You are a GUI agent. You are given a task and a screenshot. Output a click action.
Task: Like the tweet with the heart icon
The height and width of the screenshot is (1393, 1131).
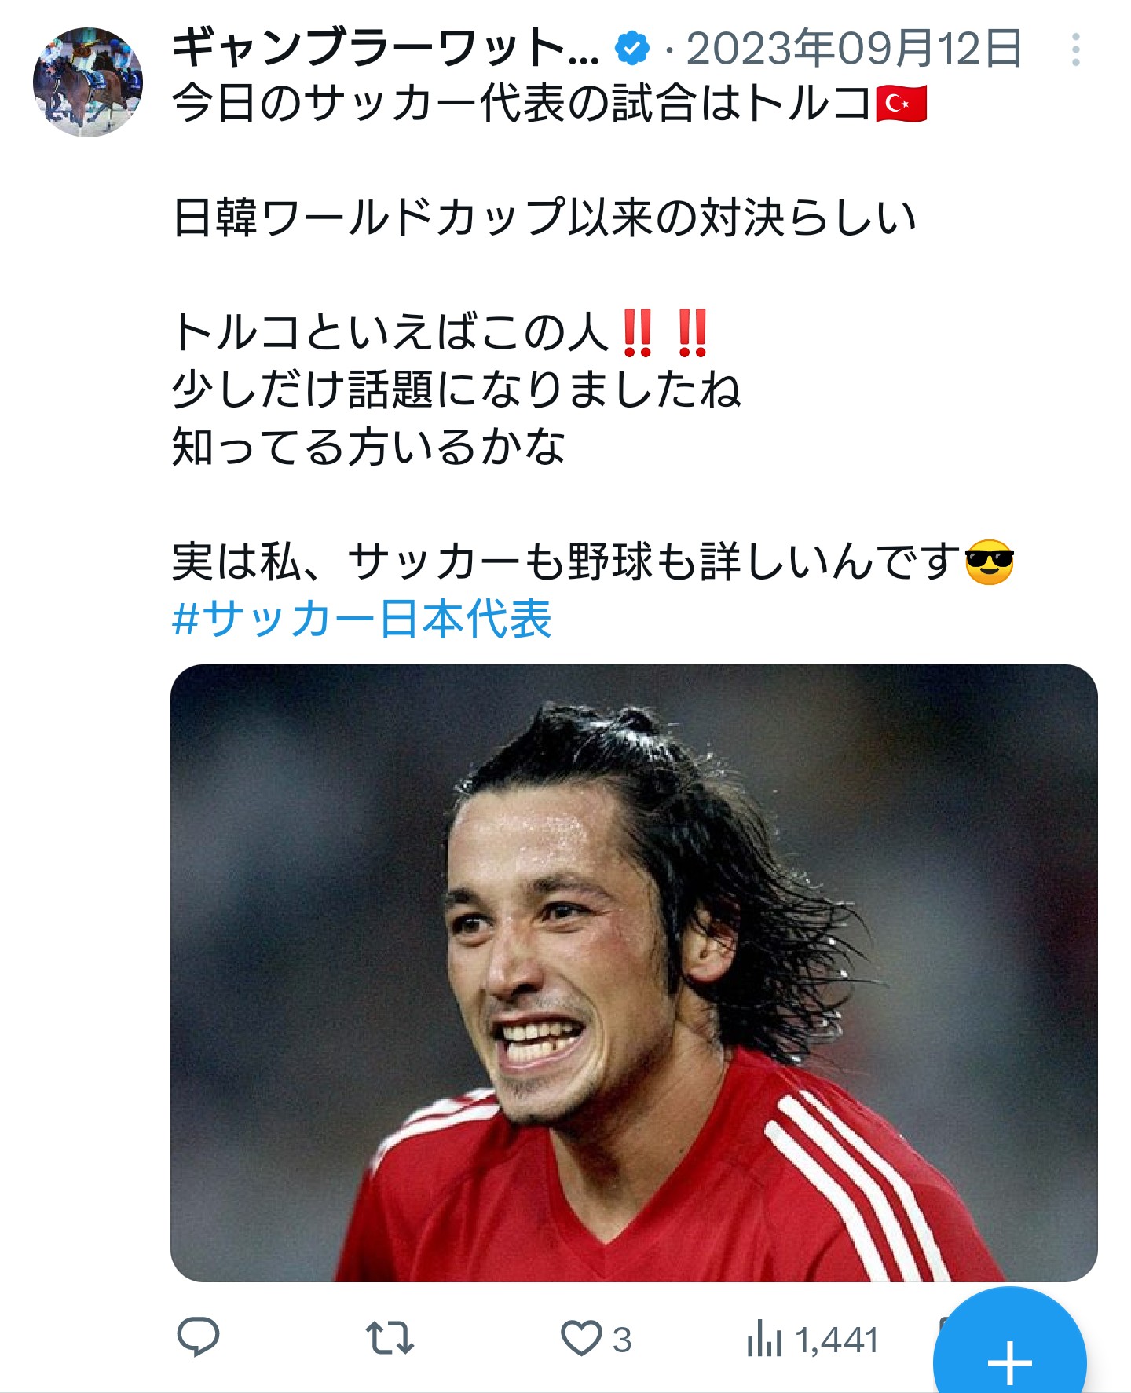(580, 1338)
